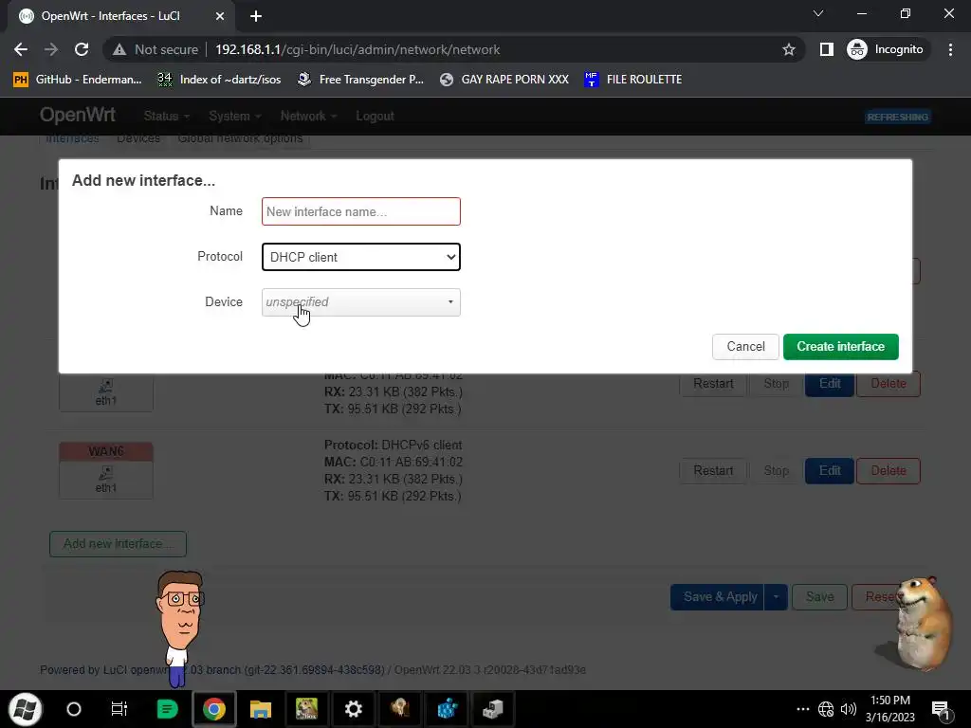The width and height of the screenshot is (971, 728).
Task: Open the Protocol dropdown showing DHCP client
Action: click(x=361, y=257)
